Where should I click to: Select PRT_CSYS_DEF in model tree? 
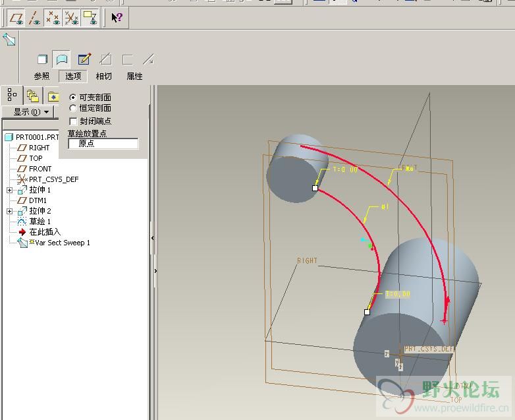[x=48, y=179]
